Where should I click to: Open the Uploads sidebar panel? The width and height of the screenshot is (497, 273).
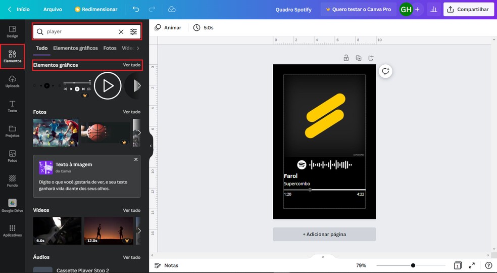[x=12, y=81]
